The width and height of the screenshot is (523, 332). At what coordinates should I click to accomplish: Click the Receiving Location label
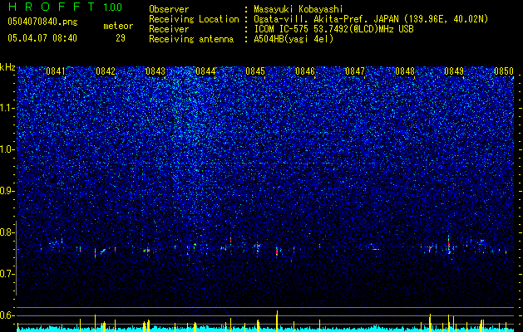[x=194, y=19]
